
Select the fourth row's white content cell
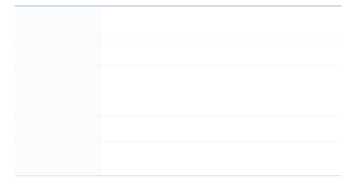221,129
